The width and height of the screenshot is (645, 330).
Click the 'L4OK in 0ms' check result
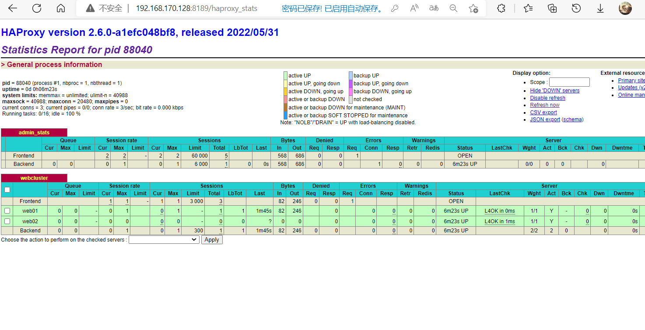(500, 211)
